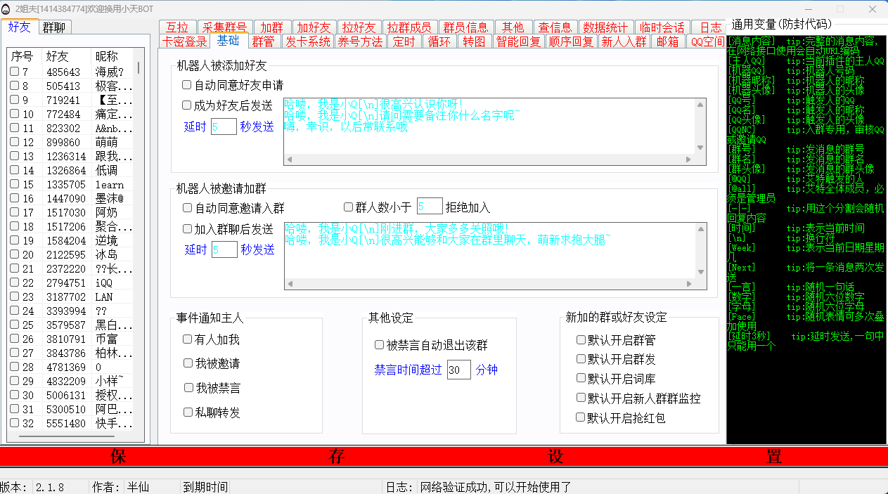Check the 成为好友后发送 option

pyautogui.click(x=187, y=105)
